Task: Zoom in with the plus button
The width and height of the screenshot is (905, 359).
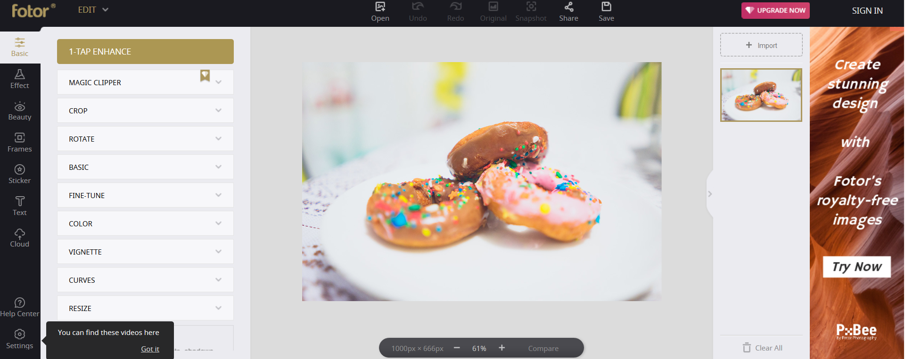Action: click(x=502, y=348)
